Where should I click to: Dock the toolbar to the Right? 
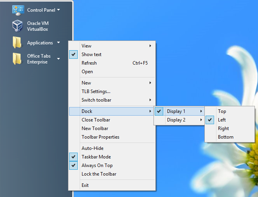230,128
